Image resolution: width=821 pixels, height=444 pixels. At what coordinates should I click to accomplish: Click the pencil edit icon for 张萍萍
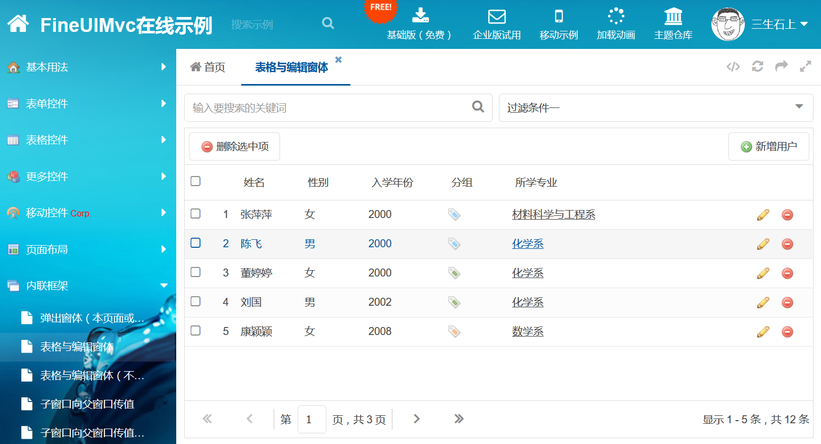tap(763, 215)
